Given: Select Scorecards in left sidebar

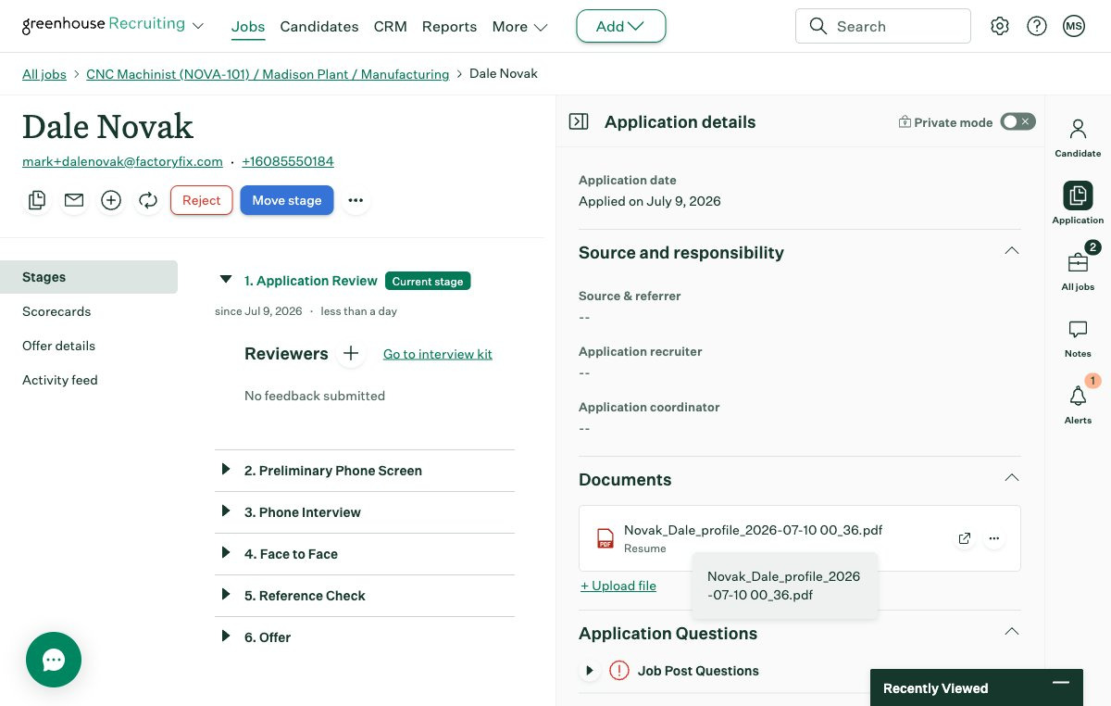Looking at the screenshot, I should pos(56,311).
